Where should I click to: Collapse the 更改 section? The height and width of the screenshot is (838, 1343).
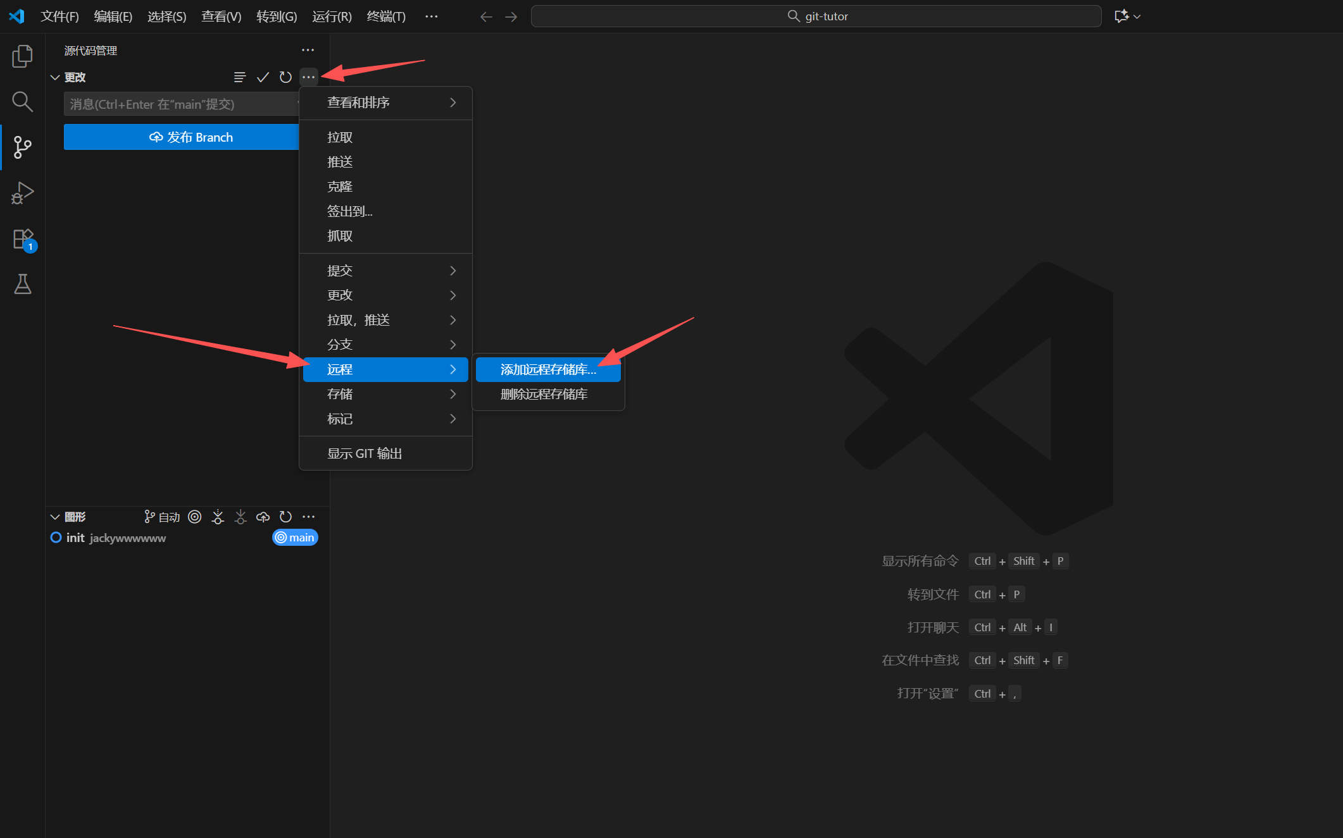[x=55, y=77]
